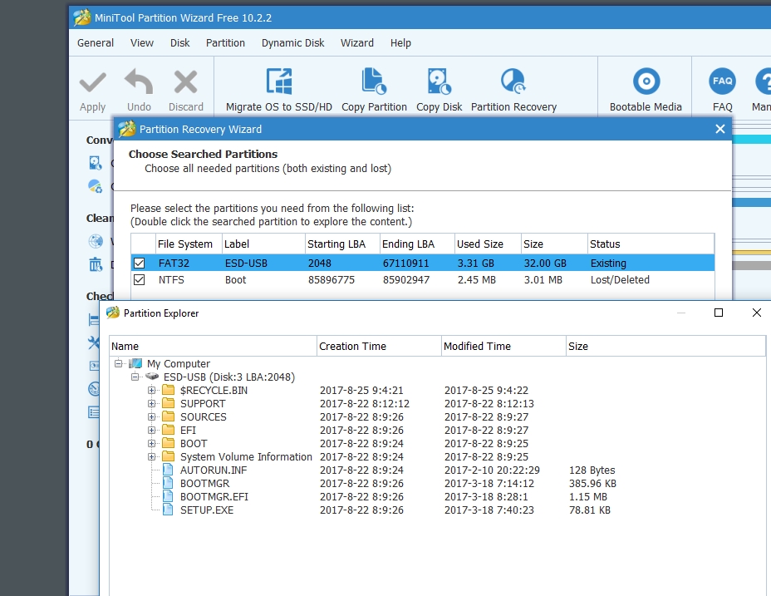The width and height of the screenshot is (771, 596).
Task: Expand the System Volume Information folder
Action: click(151, 456)
